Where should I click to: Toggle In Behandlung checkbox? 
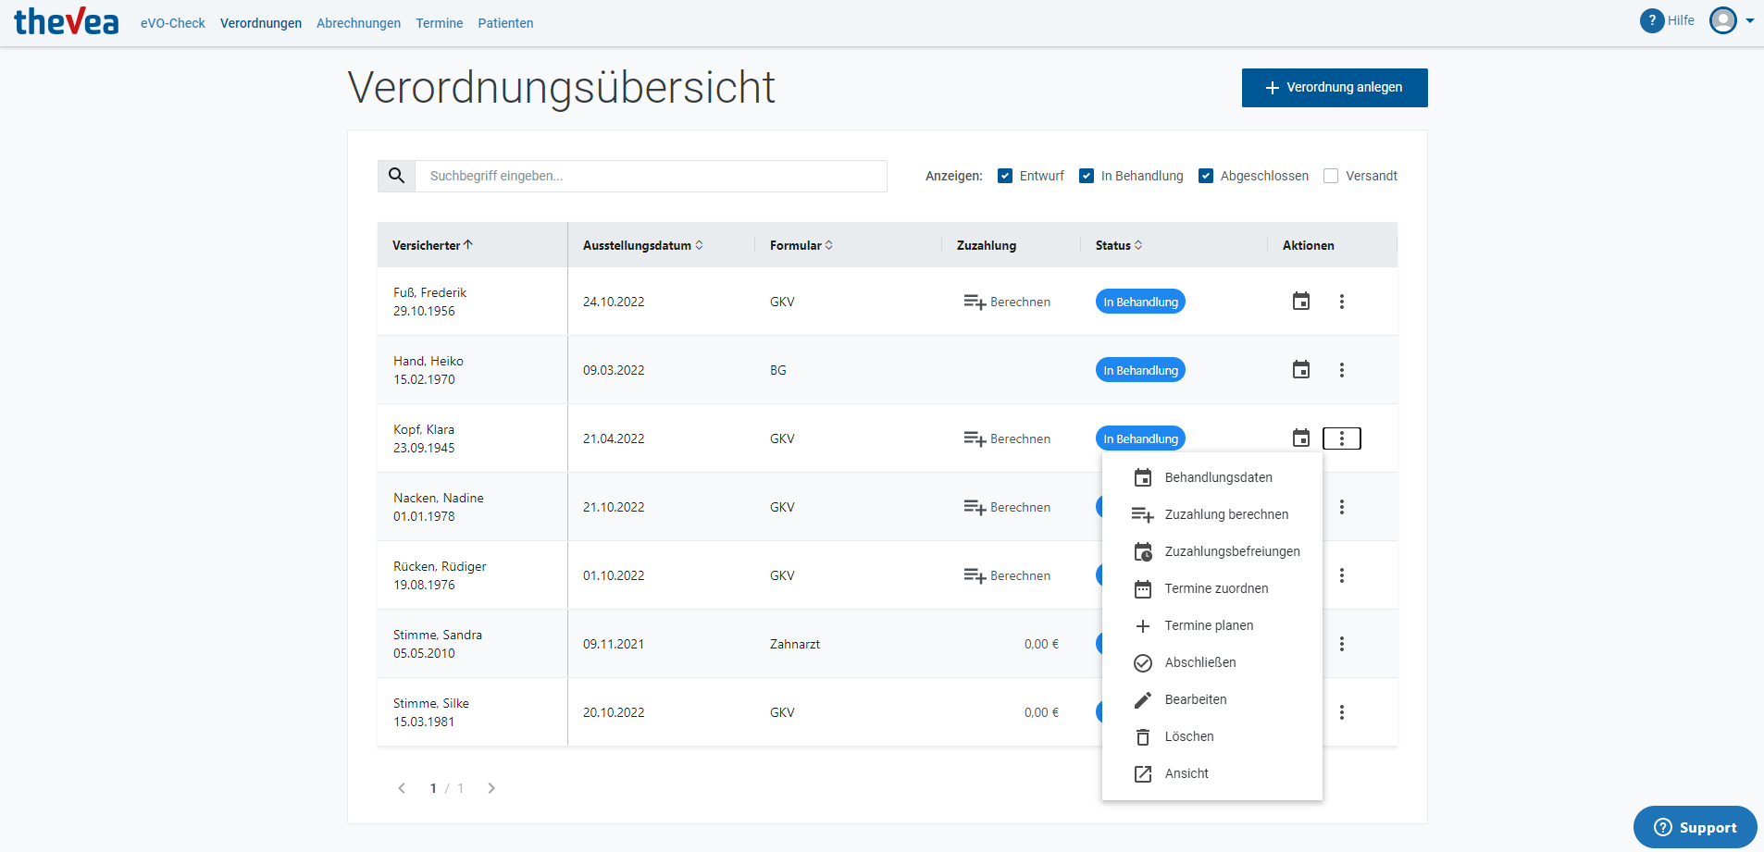(1087, 176)
